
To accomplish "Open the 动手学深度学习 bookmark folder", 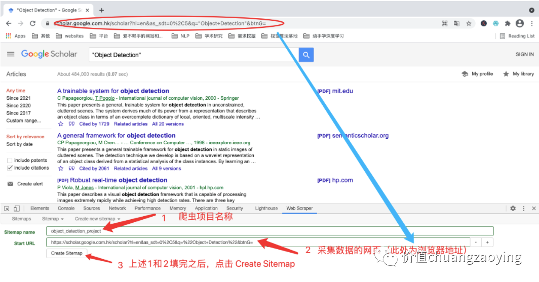I will coord(324,36).
